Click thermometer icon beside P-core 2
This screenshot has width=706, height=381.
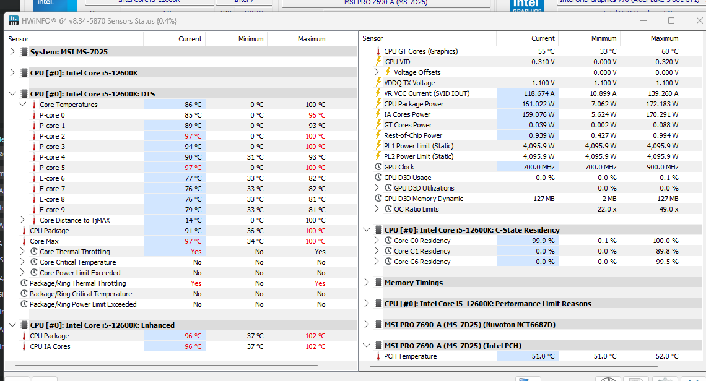34,136
